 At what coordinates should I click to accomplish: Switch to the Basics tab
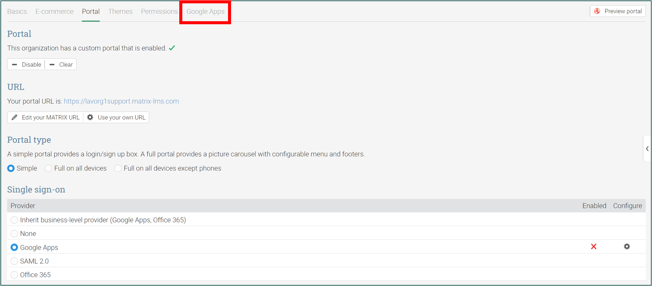click(x=17, y=12)
